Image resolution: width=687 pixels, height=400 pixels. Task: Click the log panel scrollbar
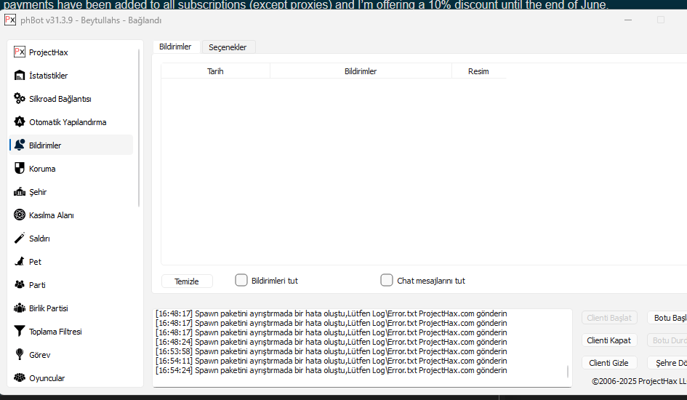pyautogui.click(x=568, y=372)
